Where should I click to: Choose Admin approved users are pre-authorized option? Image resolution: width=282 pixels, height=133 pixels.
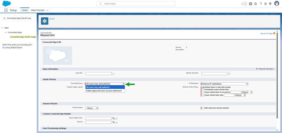pos(104,91)
